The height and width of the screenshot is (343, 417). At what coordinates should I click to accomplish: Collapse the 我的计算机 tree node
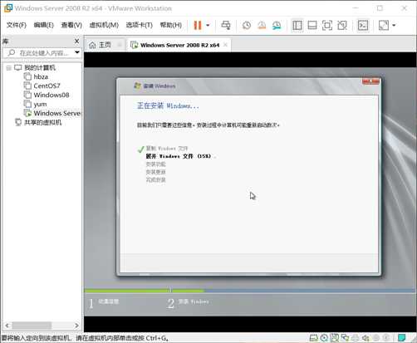click(x=9, y=68)
